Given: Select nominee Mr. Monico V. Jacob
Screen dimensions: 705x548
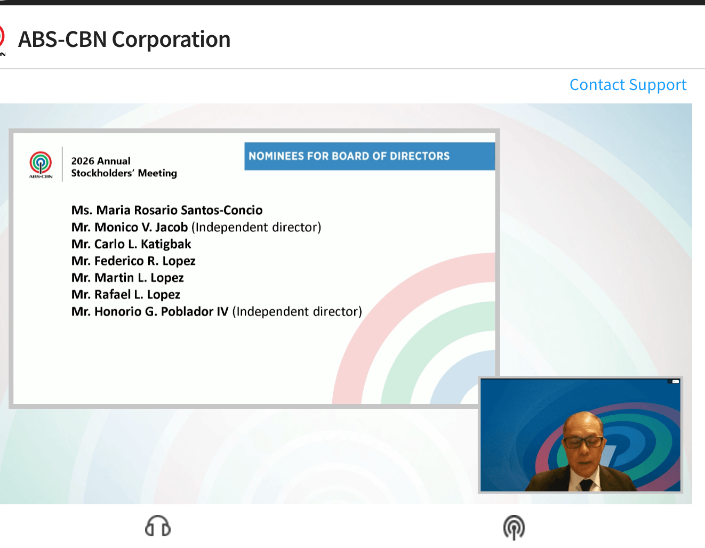Looking at the screenshot, I should (x=130, y=227).
